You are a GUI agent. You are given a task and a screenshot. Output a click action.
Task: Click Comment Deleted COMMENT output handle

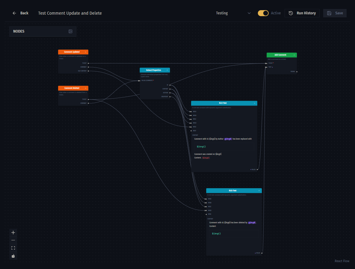point(88,103)
